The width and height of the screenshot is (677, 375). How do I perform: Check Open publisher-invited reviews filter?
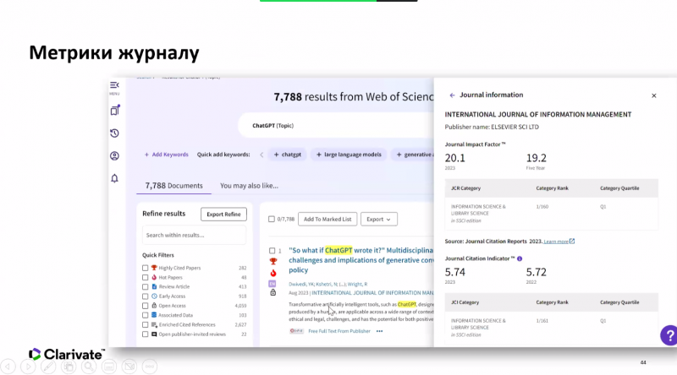coord(145,334)
